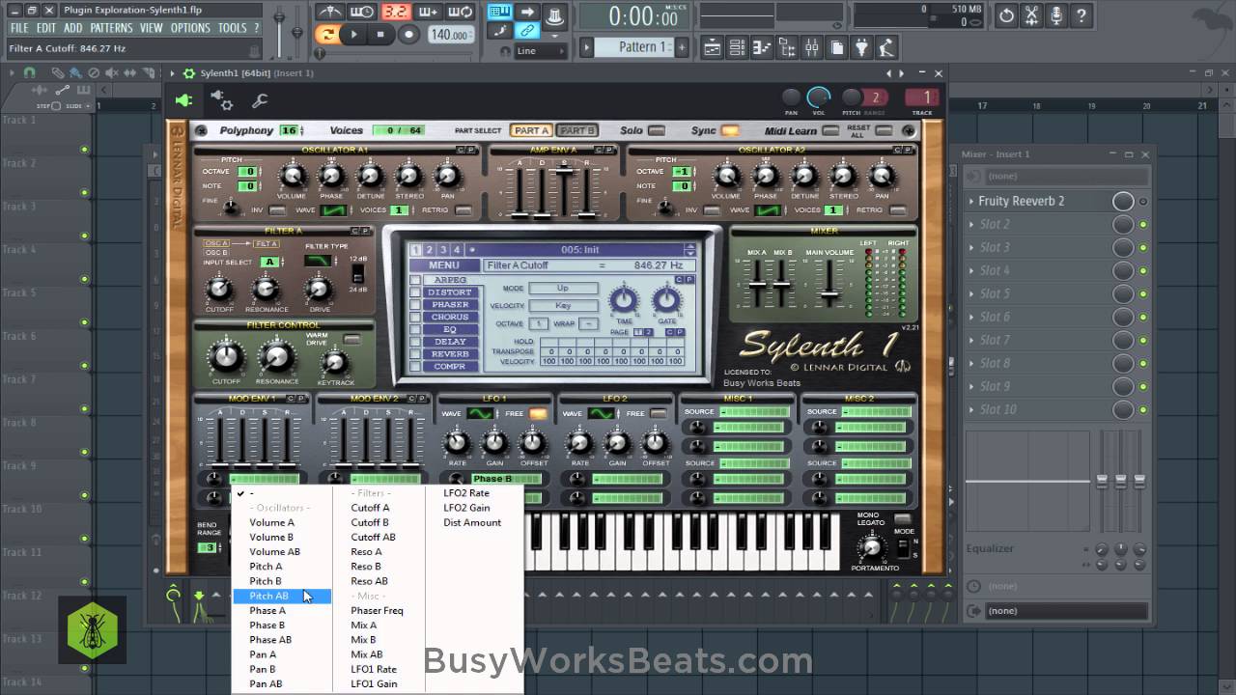The width and height of the screenshot is (1236, 695).
Task: Click the metronome icon in transport
Action: [331, 13]
